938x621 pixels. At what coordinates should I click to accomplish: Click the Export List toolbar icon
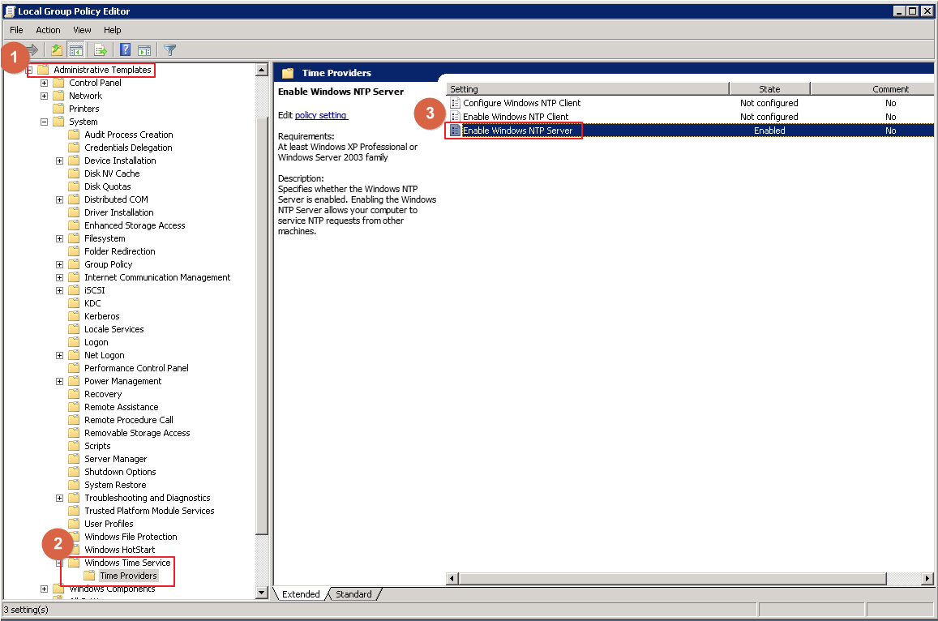pyautogui.click(x=101, y=49)
